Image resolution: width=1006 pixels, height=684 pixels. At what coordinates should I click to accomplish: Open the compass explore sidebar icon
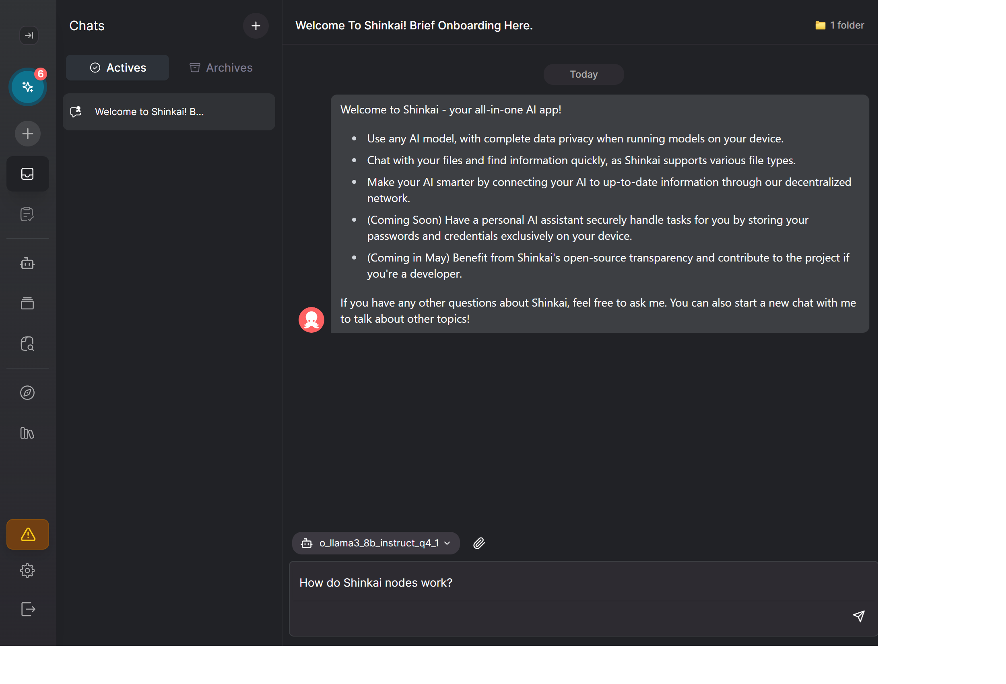click(x=28, y=393)
